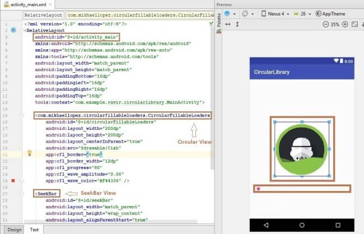Click the RelativeLayout breadcrumb

coord(44,15)
